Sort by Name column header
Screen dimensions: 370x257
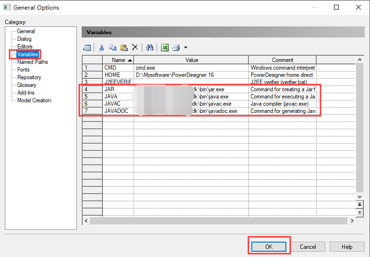pos(118,60)
